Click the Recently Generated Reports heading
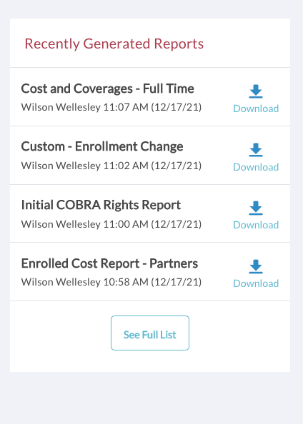 point(114,44)
